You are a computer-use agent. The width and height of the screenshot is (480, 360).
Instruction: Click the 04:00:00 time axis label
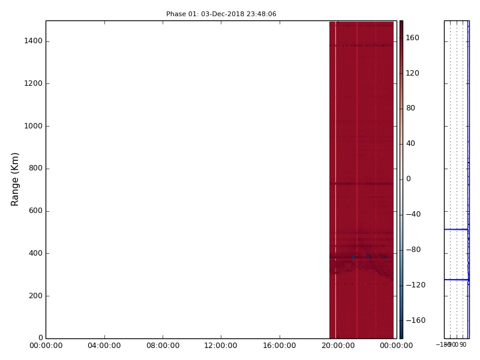point(104,346)
